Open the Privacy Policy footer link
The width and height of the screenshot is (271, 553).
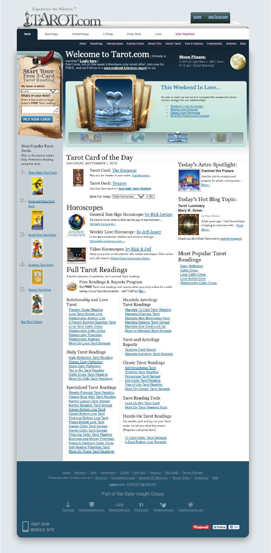tap(181, 478)
